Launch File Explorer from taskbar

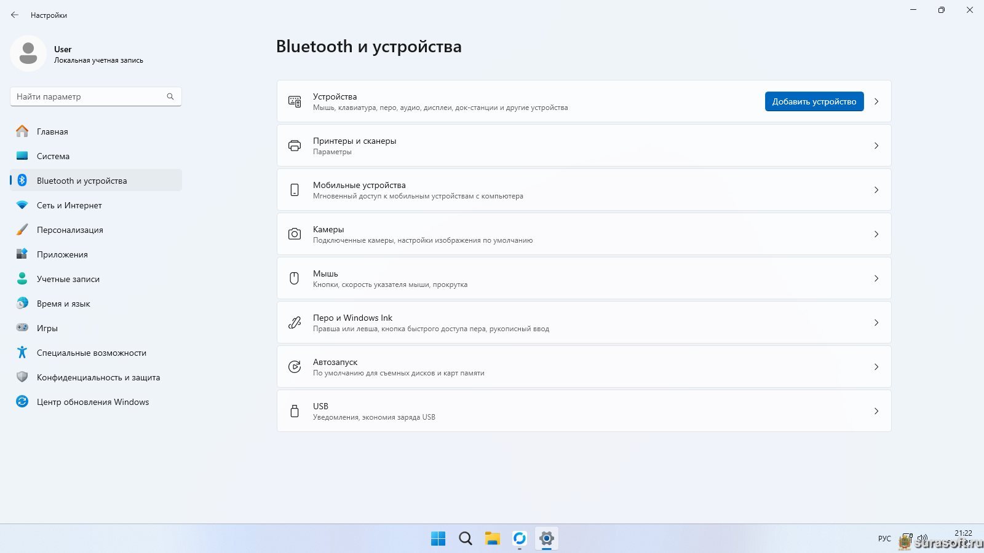493,539
